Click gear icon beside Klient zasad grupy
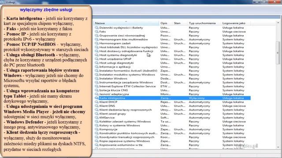This screenshot has height=158, width=282. tap(96, 114)
